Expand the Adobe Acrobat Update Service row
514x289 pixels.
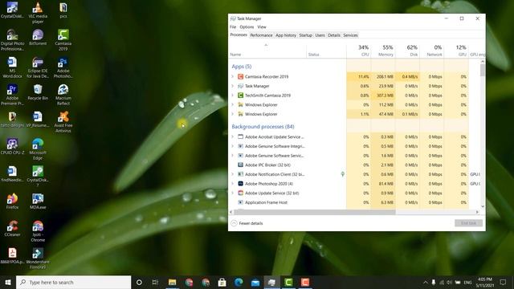[x=233, y=136]
